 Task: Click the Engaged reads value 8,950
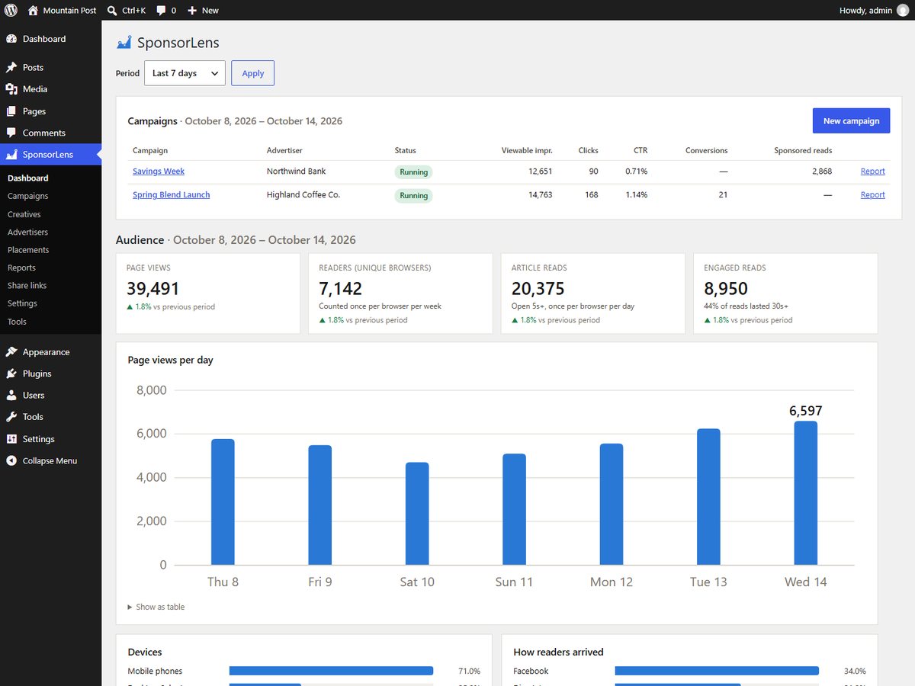pos(726,289)
